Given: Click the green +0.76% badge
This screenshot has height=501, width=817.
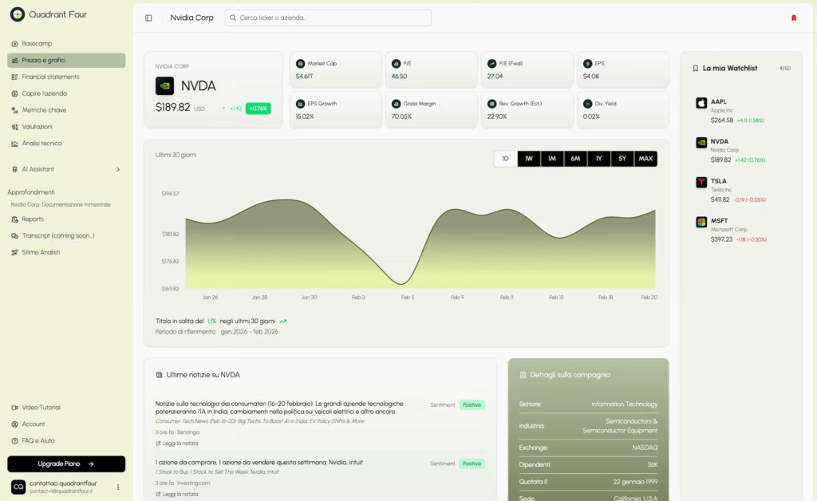Looking at the screenshot, I should (258, 108).
